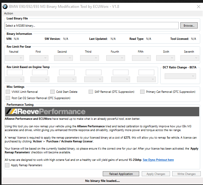
Task: Click the Browse button
Action: pos(189,26)
